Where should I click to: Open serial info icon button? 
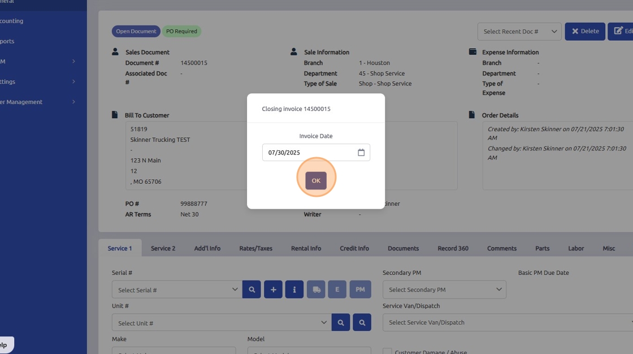(294, 290)
